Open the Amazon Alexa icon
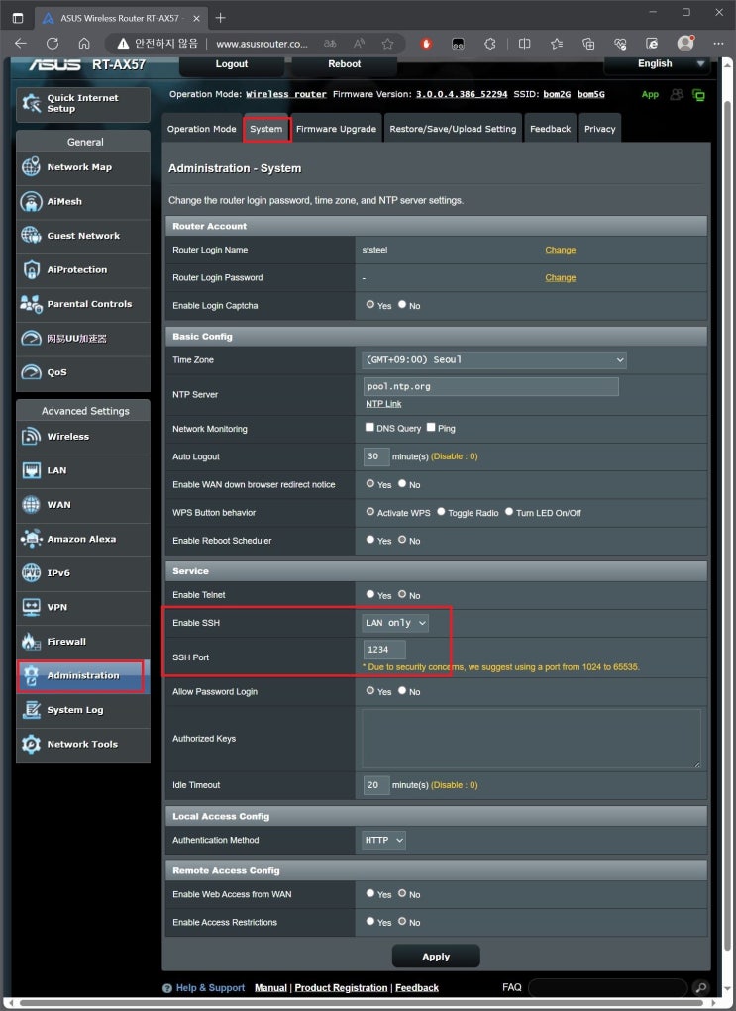 coord(31,539)
